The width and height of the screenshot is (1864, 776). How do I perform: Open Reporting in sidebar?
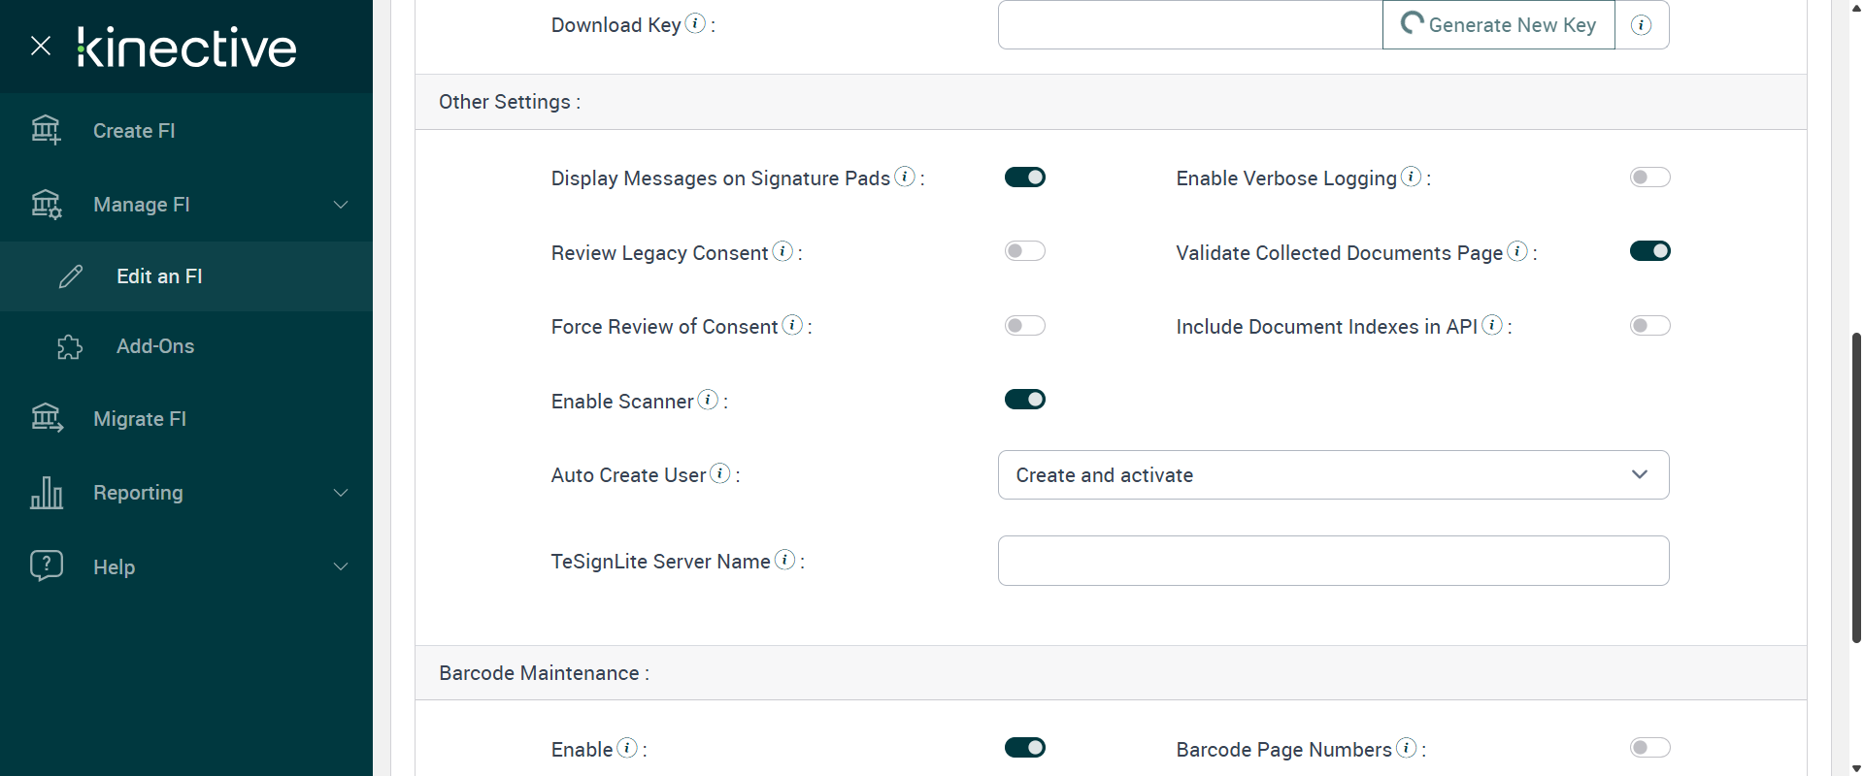[186, 493]
